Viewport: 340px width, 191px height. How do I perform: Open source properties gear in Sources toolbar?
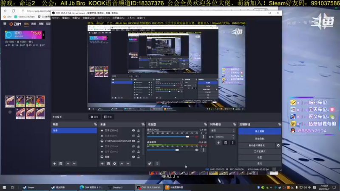click(x=115, y=164)
